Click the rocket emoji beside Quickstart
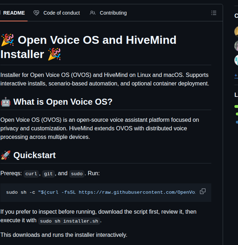238x245 pixels. [6, 155]
